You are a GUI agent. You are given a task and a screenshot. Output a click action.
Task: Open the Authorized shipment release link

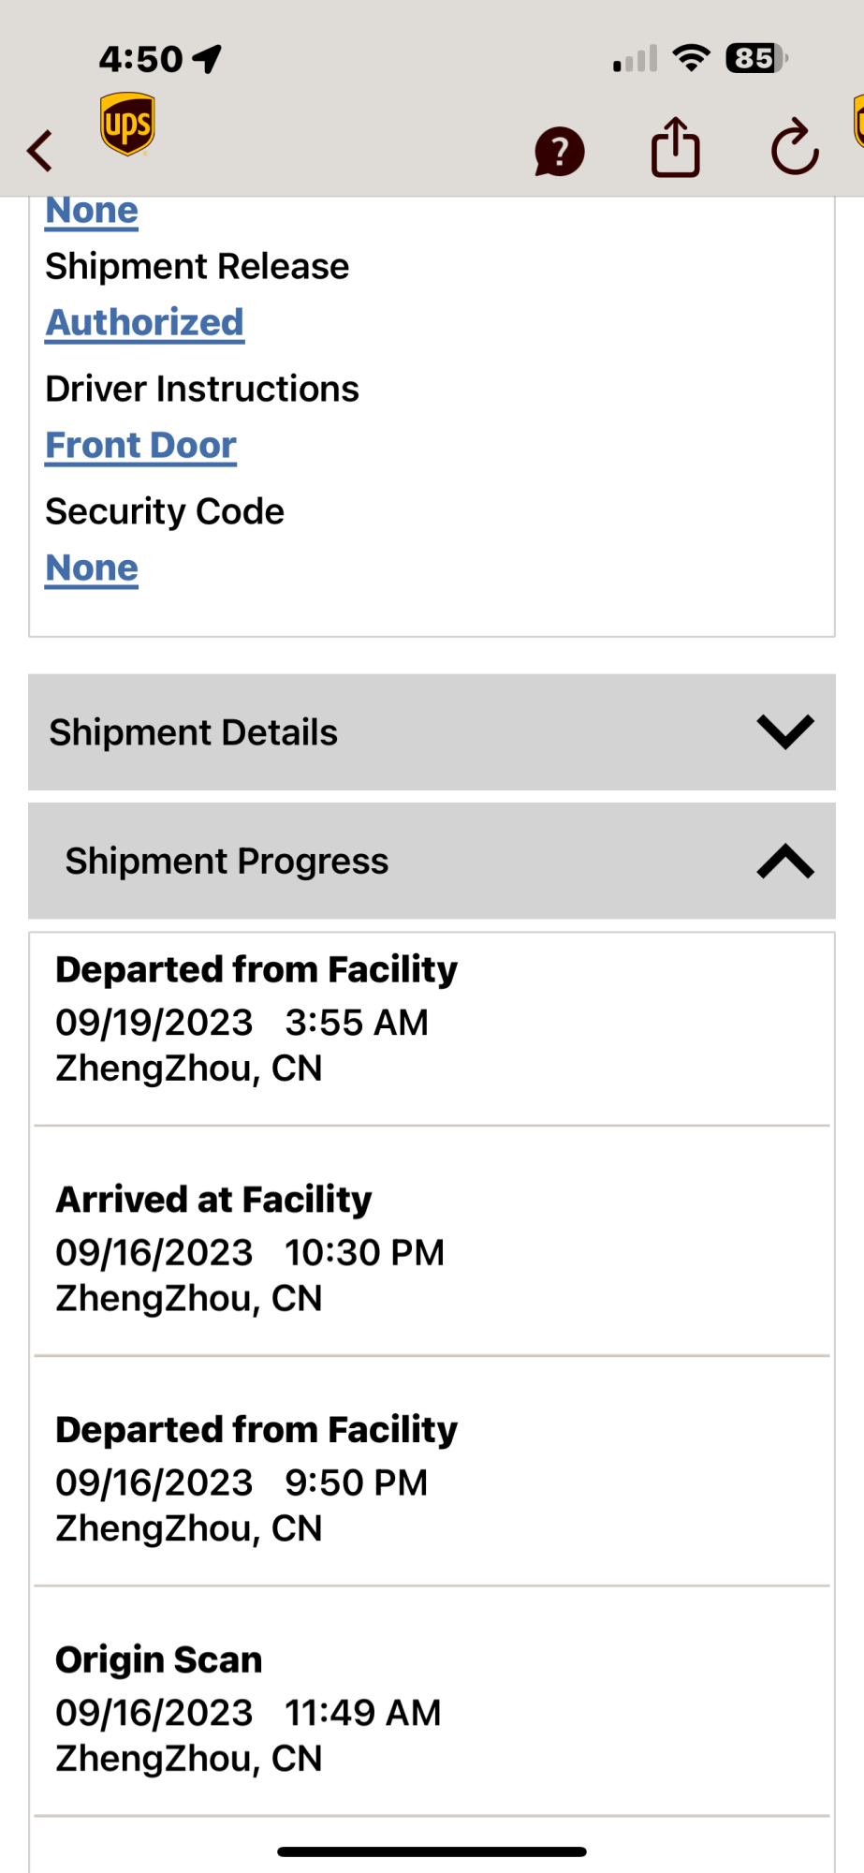pyautogui.click(x=145, y=323)
